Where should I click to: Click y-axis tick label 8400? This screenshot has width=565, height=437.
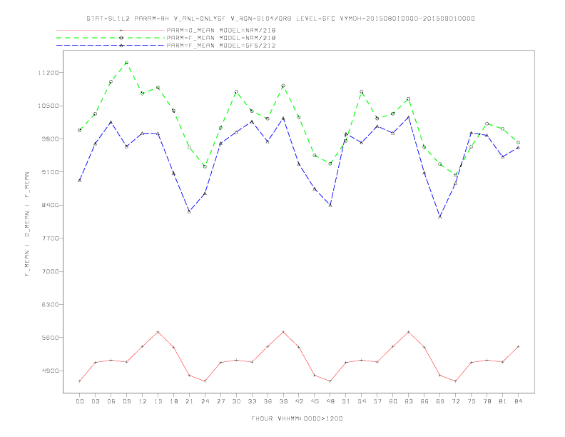(x=50, y=205)
